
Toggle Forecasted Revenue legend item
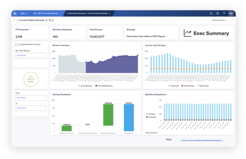(x=104, y=86)
